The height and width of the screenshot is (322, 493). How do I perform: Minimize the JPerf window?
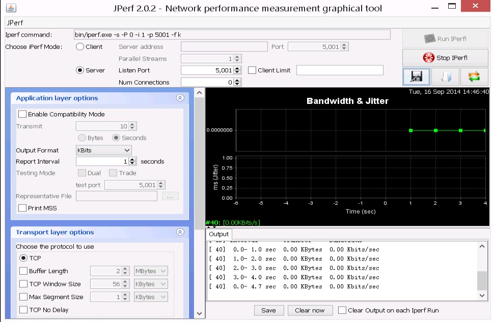coord(435,7)
